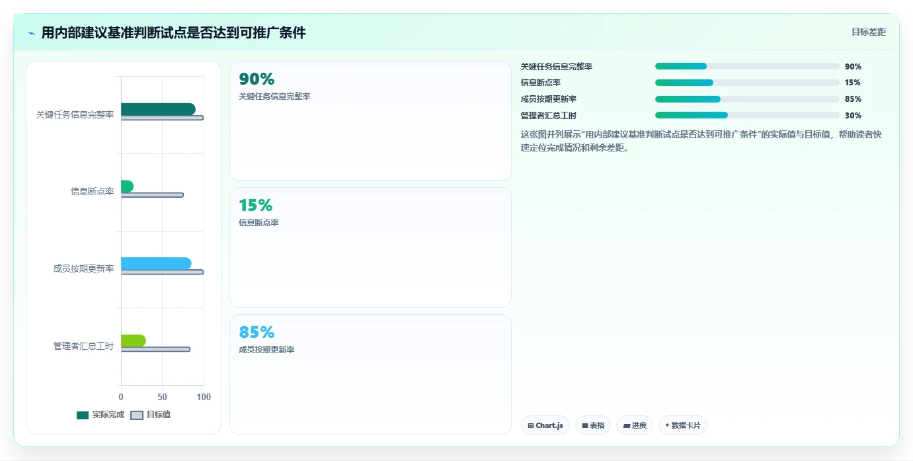Click the 成员按期更新率 chart axis label
Viewport: 913px width, 461px height.
pyautogui.click(x=83, y=269)
